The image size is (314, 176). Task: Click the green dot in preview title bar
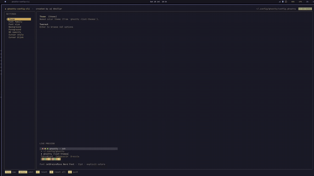[x=48, y=149]
